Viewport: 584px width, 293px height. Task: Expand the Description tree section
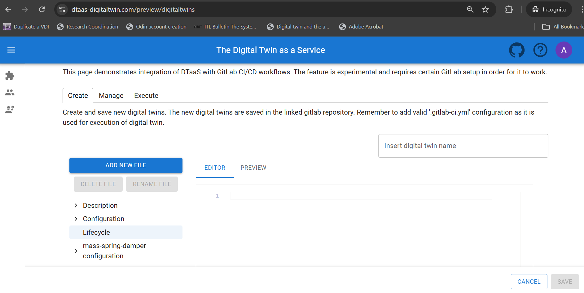pos(76,206)
